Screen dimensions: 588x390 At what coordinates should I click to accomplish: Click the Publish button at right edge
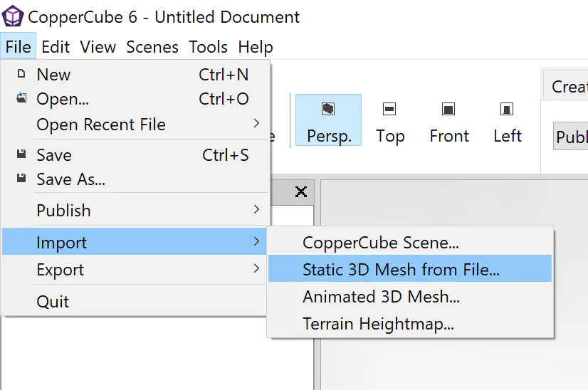point(571,136)
